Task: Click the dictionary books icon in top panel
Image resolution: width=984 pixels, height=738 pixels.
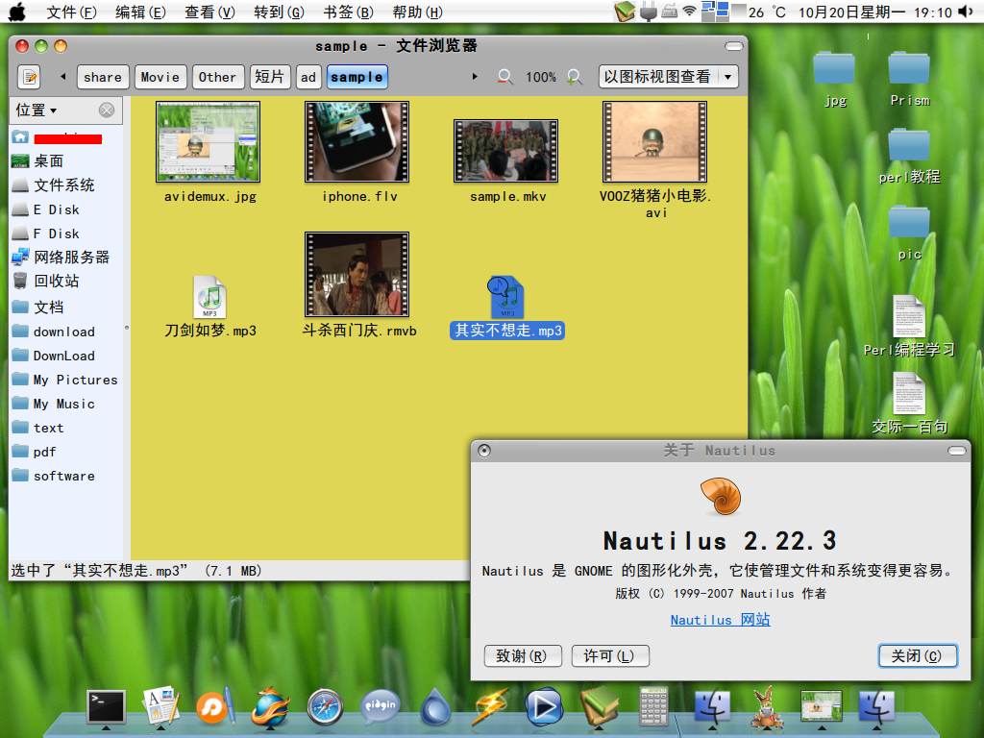Action: pos(625,12)
